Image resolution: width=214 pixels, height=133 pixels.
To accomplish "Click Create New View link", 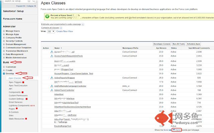I will [x=65, y=31].
